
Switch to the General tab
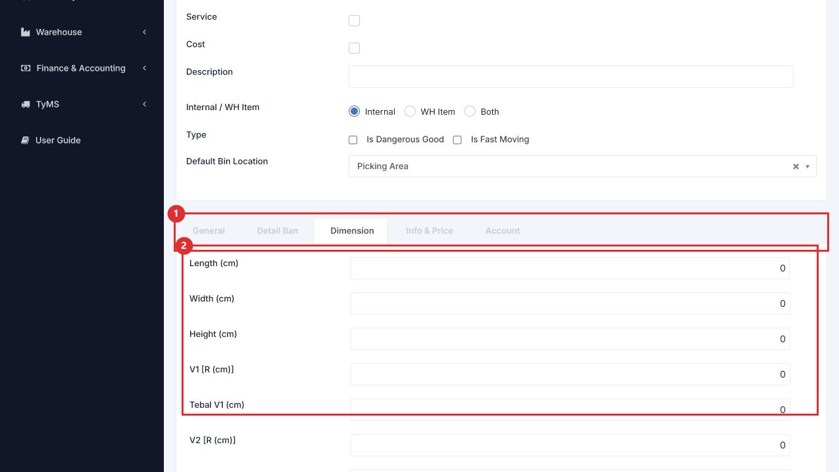208,231
